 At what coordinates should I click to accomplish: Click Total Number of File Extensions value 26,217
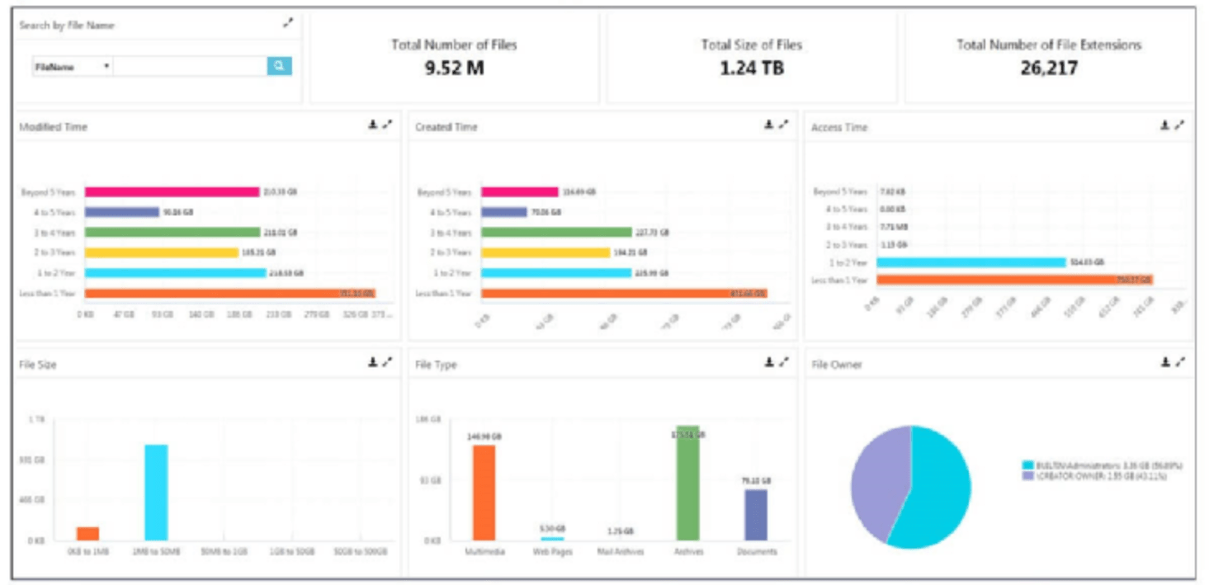tap(1049, 68)
